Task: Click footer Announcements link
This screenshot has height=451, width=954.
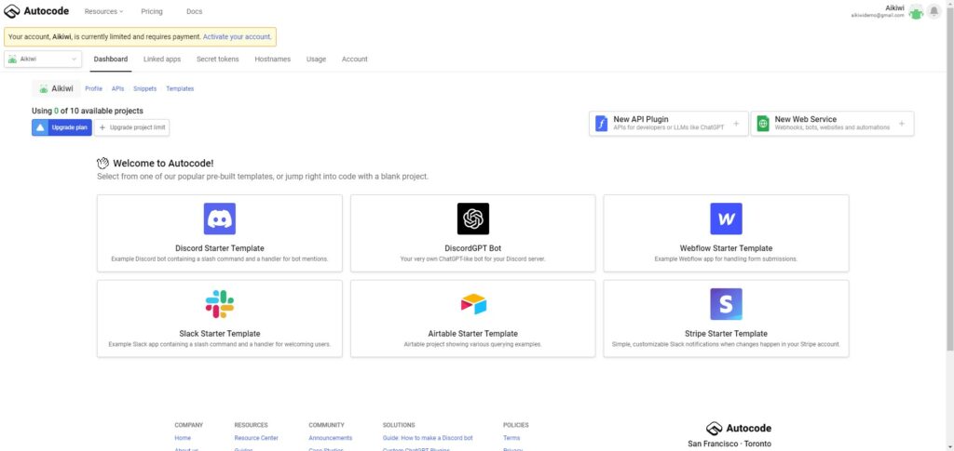Action: (x=331, y=438)
